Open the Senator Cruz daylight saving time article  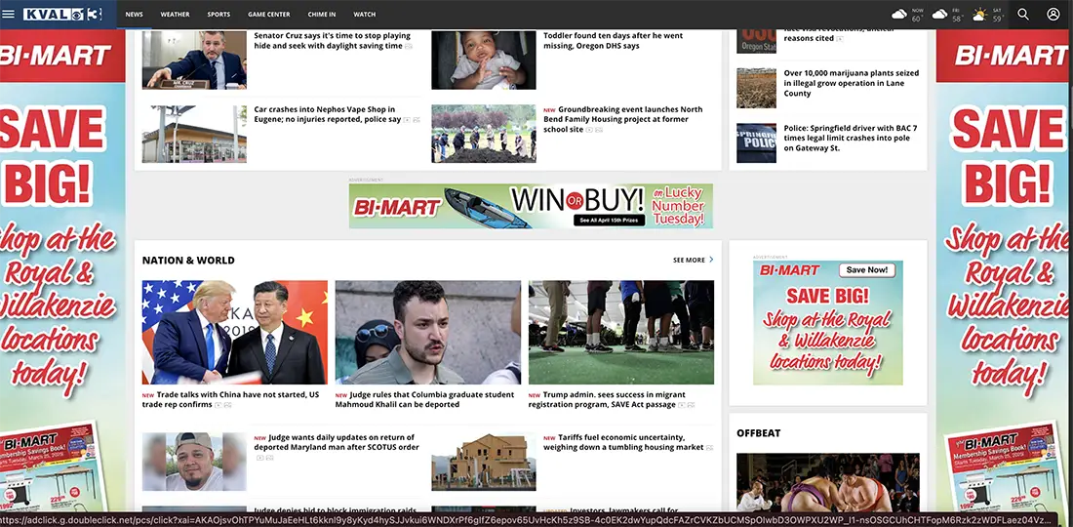tap(333, 40)
